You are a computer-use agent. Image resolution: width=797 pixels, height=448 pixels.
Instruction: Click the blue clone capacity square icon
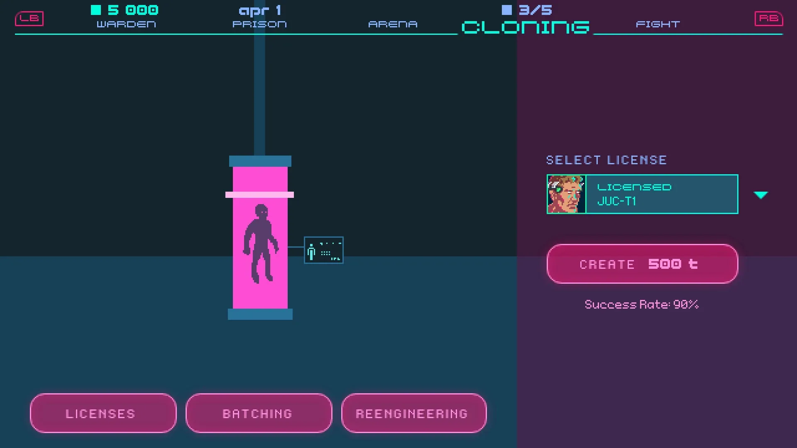click(x=506, y=10)
